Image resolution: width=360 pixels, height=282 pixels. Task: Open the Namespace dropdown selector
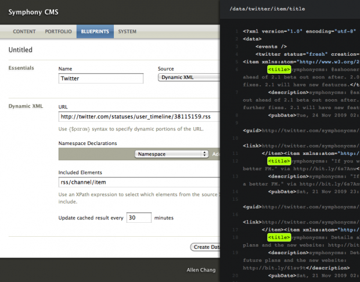[x=171, y=154]
